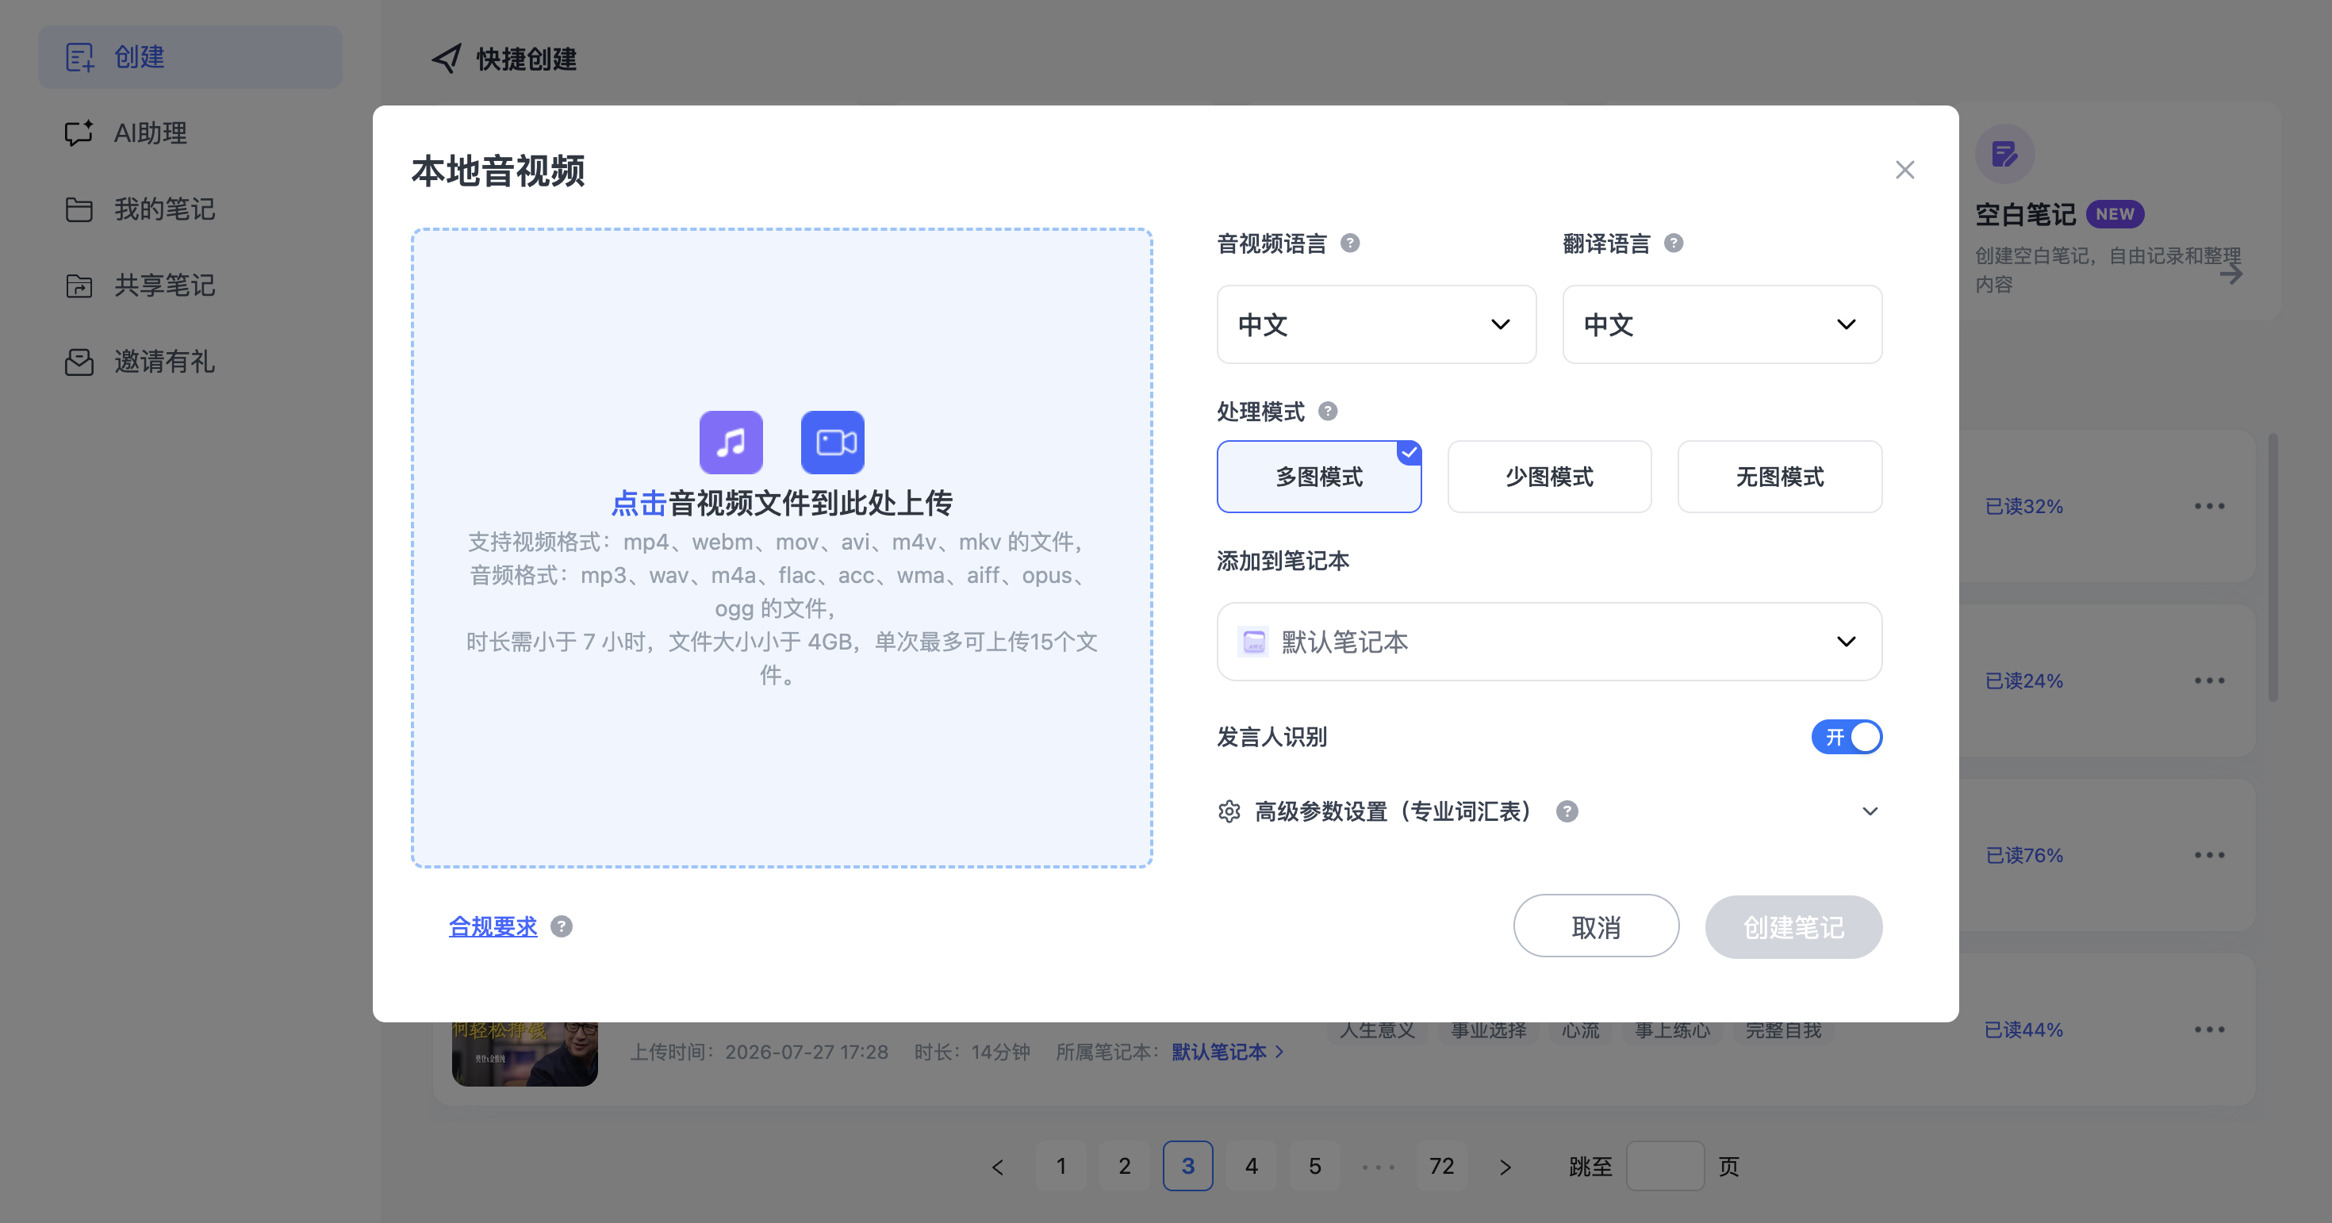The image size is (2332, 1223).
Task: Click help icon beside 合规要求 link
Action: (562, 927)
